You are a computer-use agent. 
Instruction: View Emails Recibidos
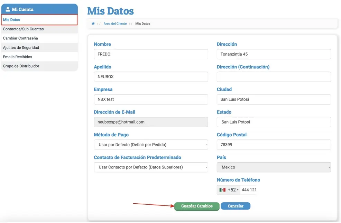tap(39, 57)
